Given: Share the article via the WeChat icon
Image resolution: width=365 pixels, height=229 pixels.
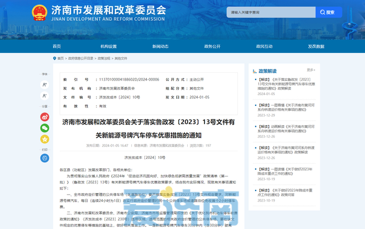Looking at the screenshot, I should (x=44, y=128).
